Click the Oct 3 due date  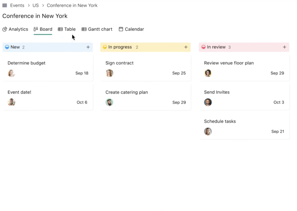pos(279,102)
